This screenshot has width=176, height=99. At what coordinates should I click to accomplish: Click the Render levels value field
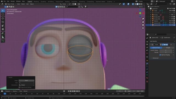(166, 52)
